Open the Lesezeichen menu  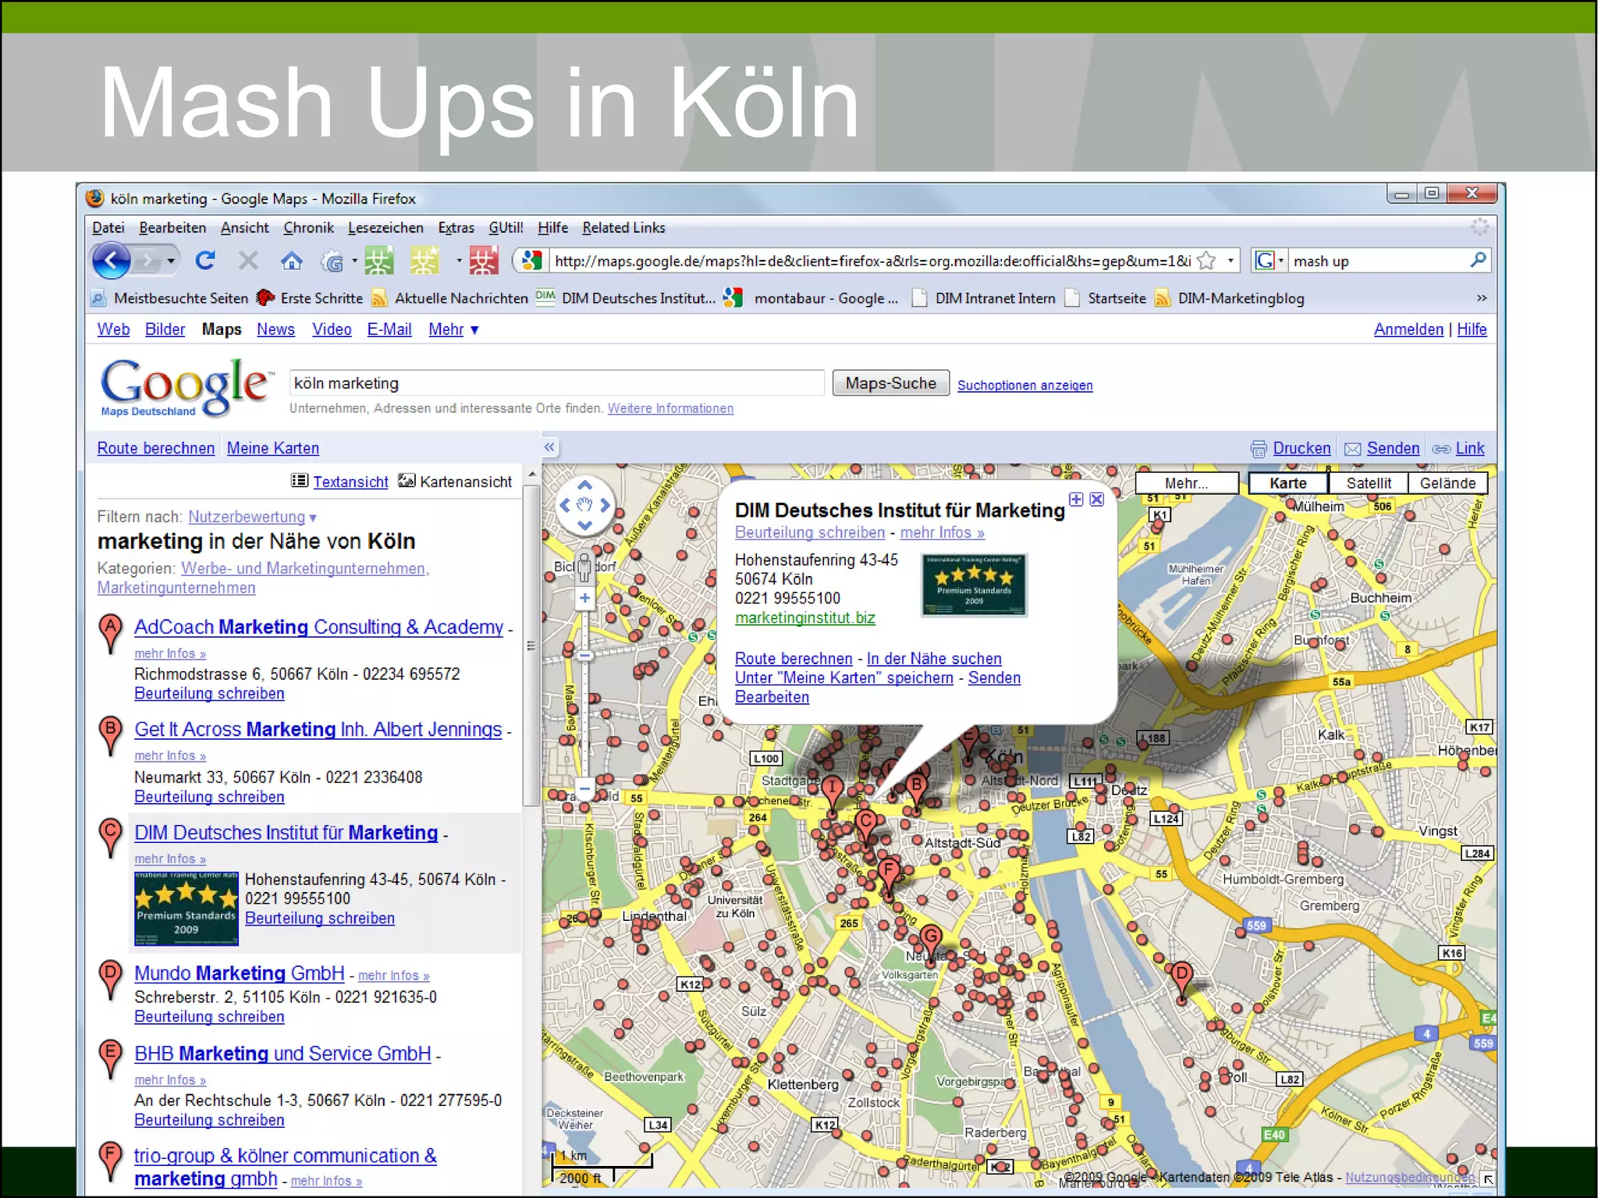pyautogui.click(x=385, y=228)
